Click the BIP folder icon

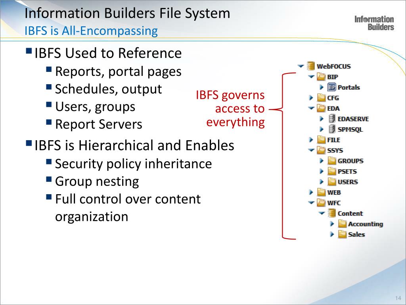[x=321, y=77]
